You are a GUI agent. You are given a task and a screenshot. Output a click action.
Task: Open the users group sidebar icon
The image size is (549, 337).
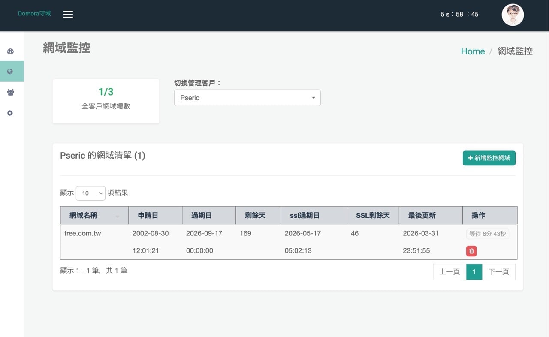point(10,92)
